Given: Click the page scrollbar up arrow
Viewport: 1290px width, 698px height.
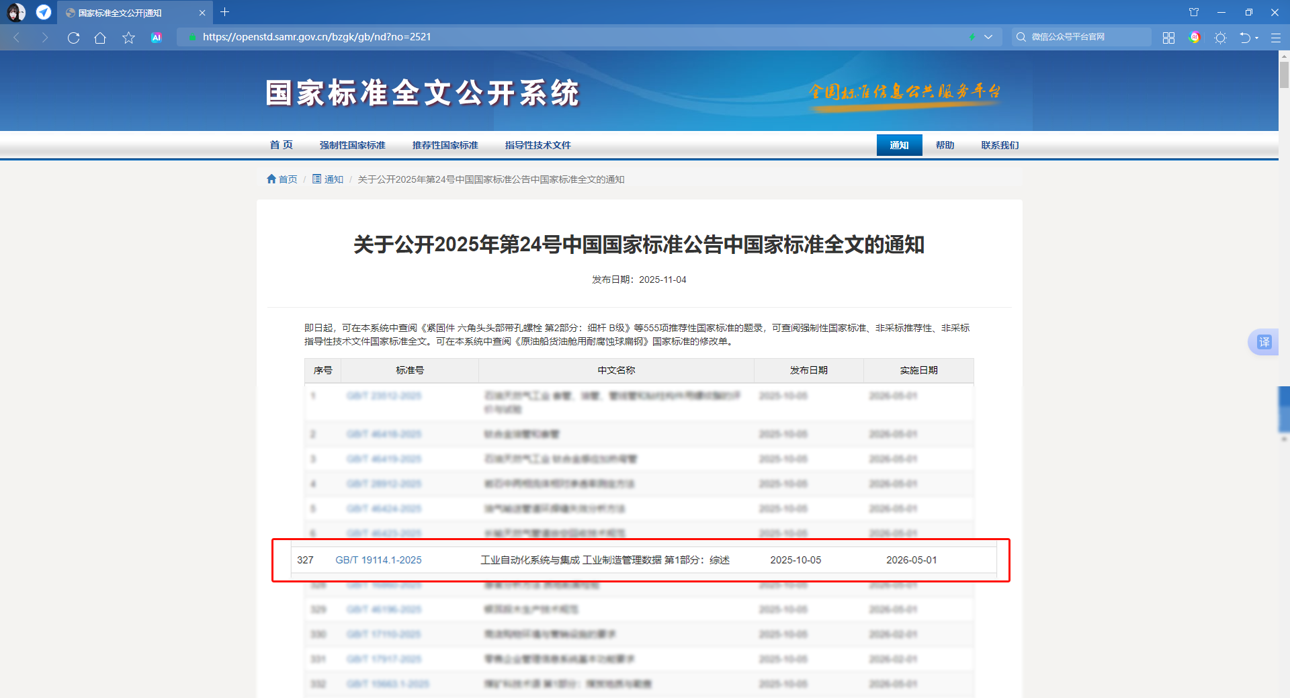Looking at the screenshot, I should click(x=1284, y=56).
